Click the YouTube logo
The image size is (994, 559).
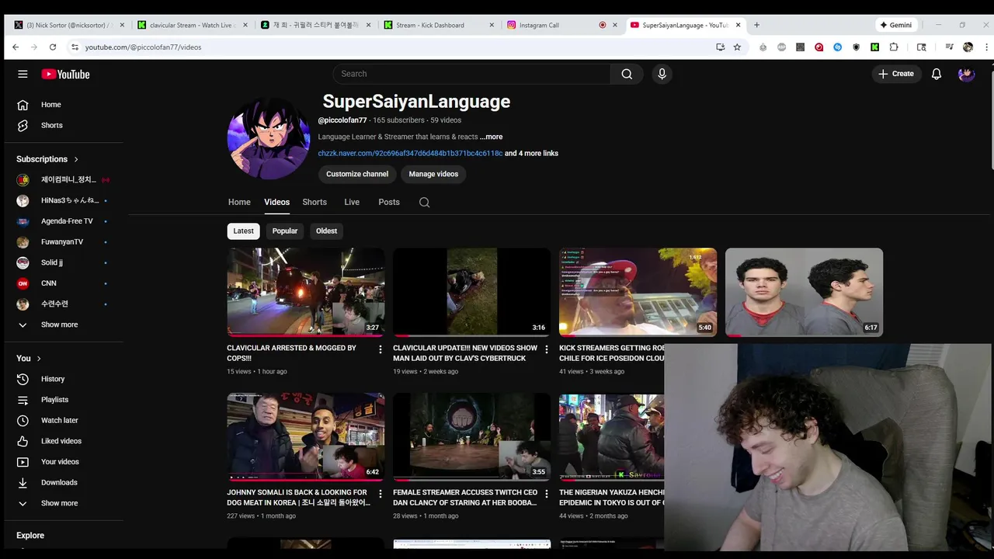click(x=65, y=75)
